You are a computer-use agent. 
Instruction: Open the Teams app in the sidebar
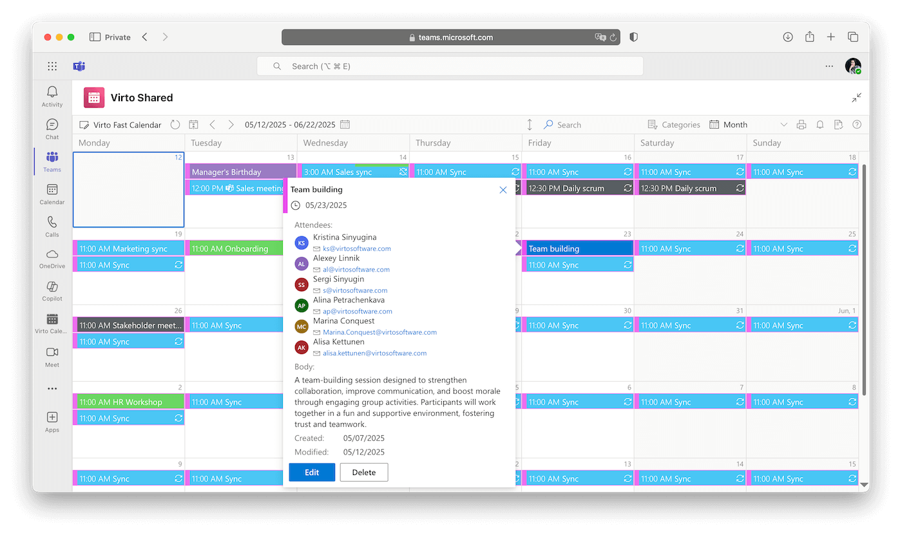52,161
